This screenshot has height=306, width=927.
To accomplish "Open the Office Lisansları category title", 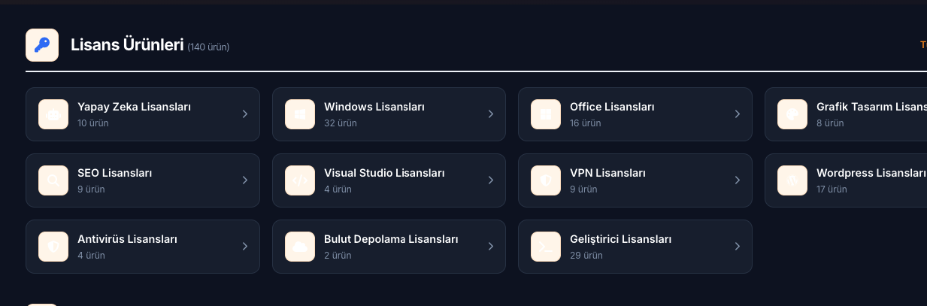I will tap(612, 107).
